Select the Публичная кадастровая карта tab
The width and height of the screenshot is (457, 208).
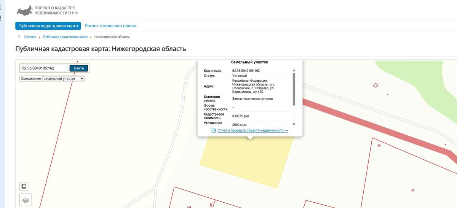[x=48, y=26]
